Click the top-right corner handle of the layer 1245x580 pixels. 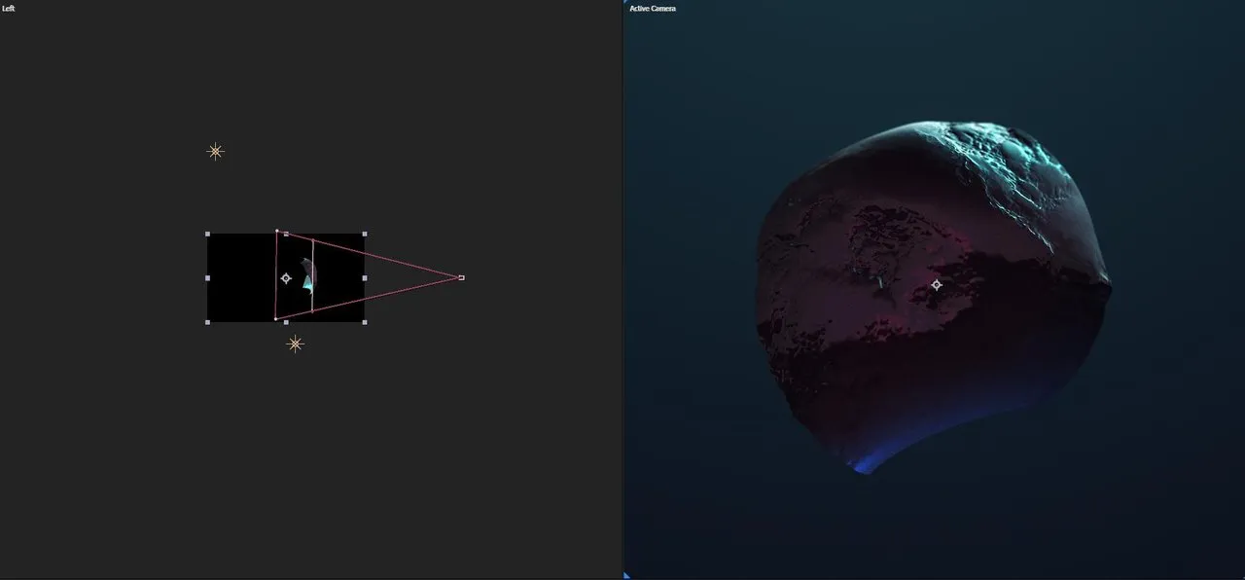[x=365, y=234]
